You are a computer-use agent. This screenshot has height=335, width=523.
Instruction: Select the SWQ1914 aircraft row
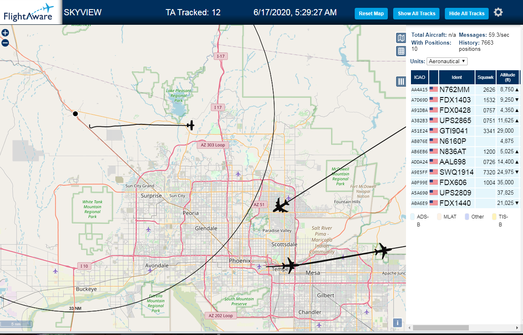pos(465,172)
